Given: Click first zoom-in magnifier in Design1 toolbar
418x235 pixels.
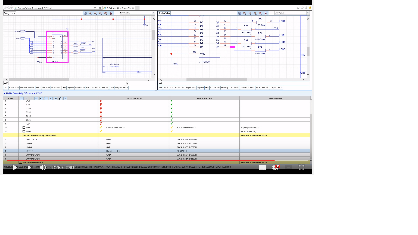Looking at the screenshot, I should point(90,13).
